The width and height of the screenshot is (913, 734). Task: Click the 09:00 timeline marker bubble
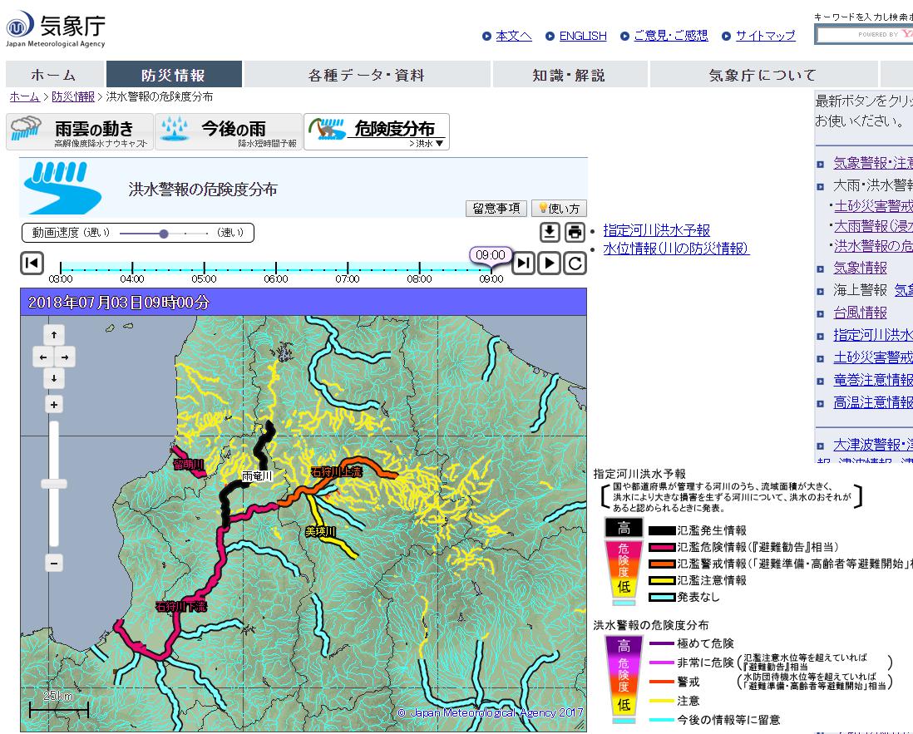491,255
